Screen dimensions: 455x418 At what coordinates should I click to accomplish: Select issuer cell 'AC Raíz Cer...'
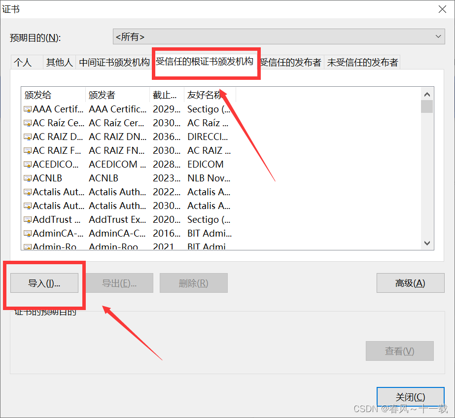(x=116, y=123)
